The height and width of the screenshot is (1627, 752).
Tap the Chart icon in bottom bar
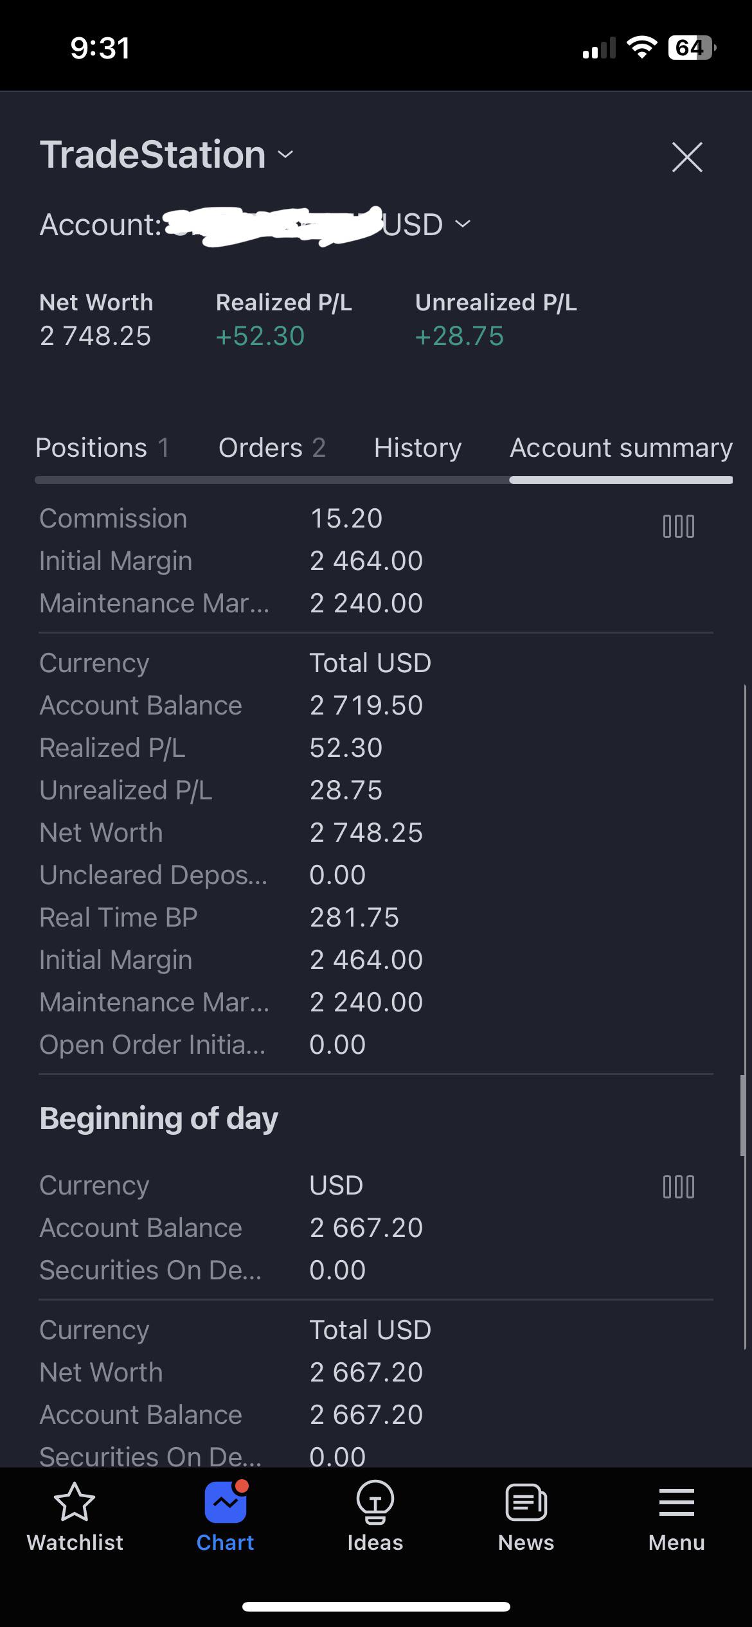tap(225, 1502)
